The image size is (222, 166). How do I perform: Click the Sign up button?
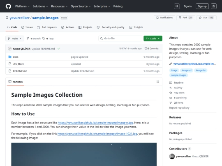click(x=202, y=6)
